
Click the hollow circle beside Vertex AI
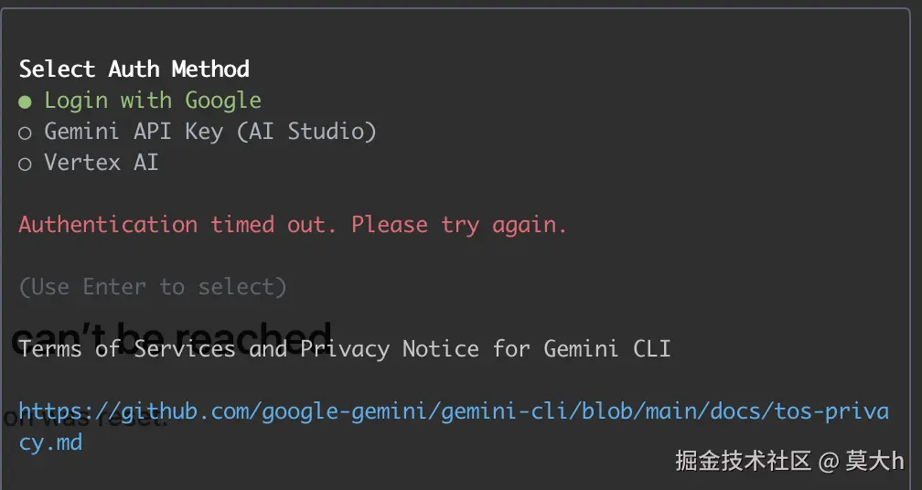click(x=26, y=164)
